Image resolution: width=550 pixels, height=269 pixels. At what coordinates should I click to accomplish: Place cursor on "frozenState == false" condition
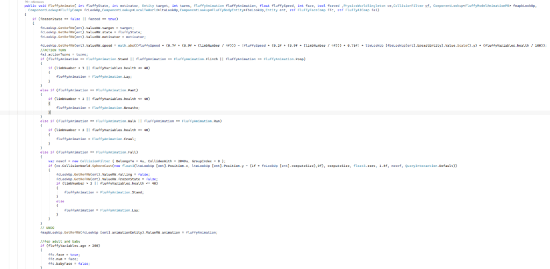pyautogui.click(x=60, y=19)
